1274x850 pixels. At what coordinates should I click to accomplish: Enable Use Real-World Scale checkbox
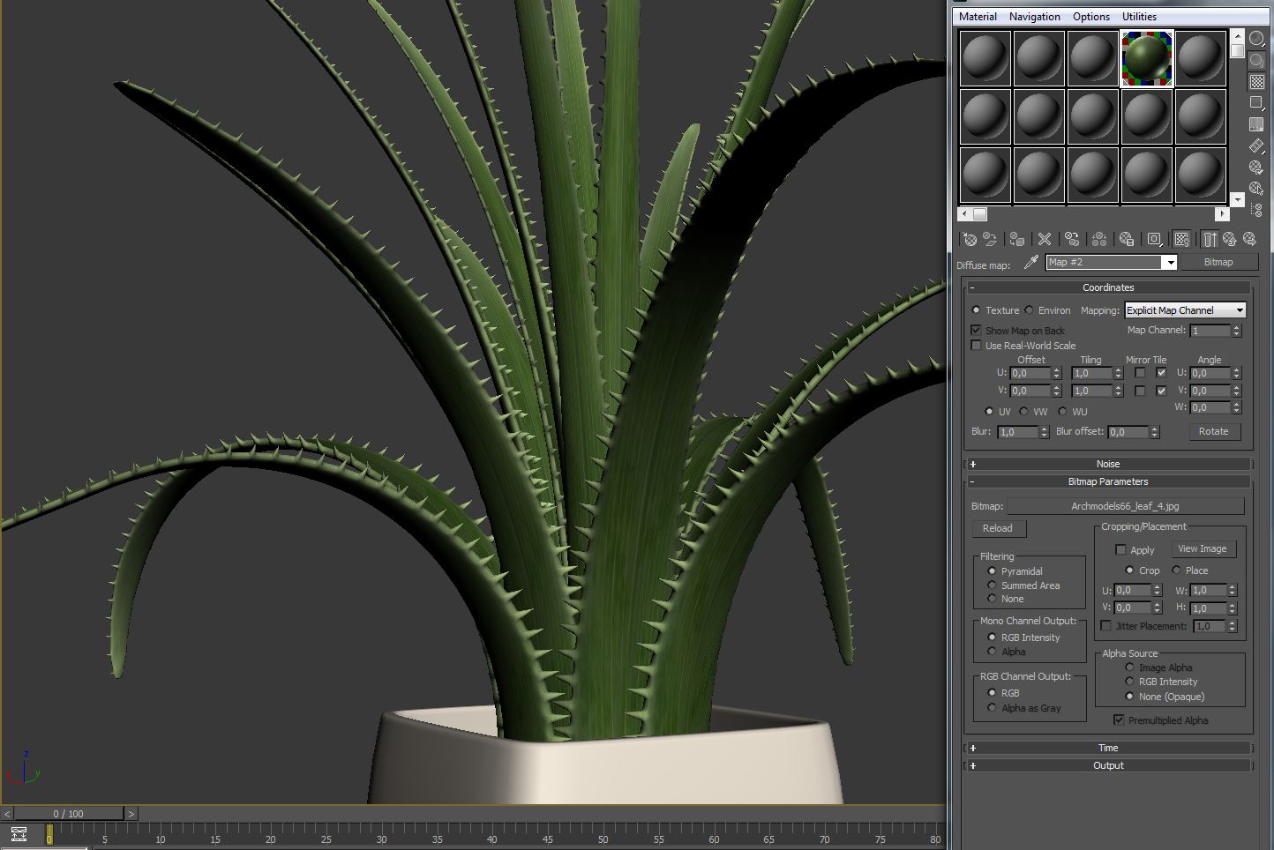(976, 346)
